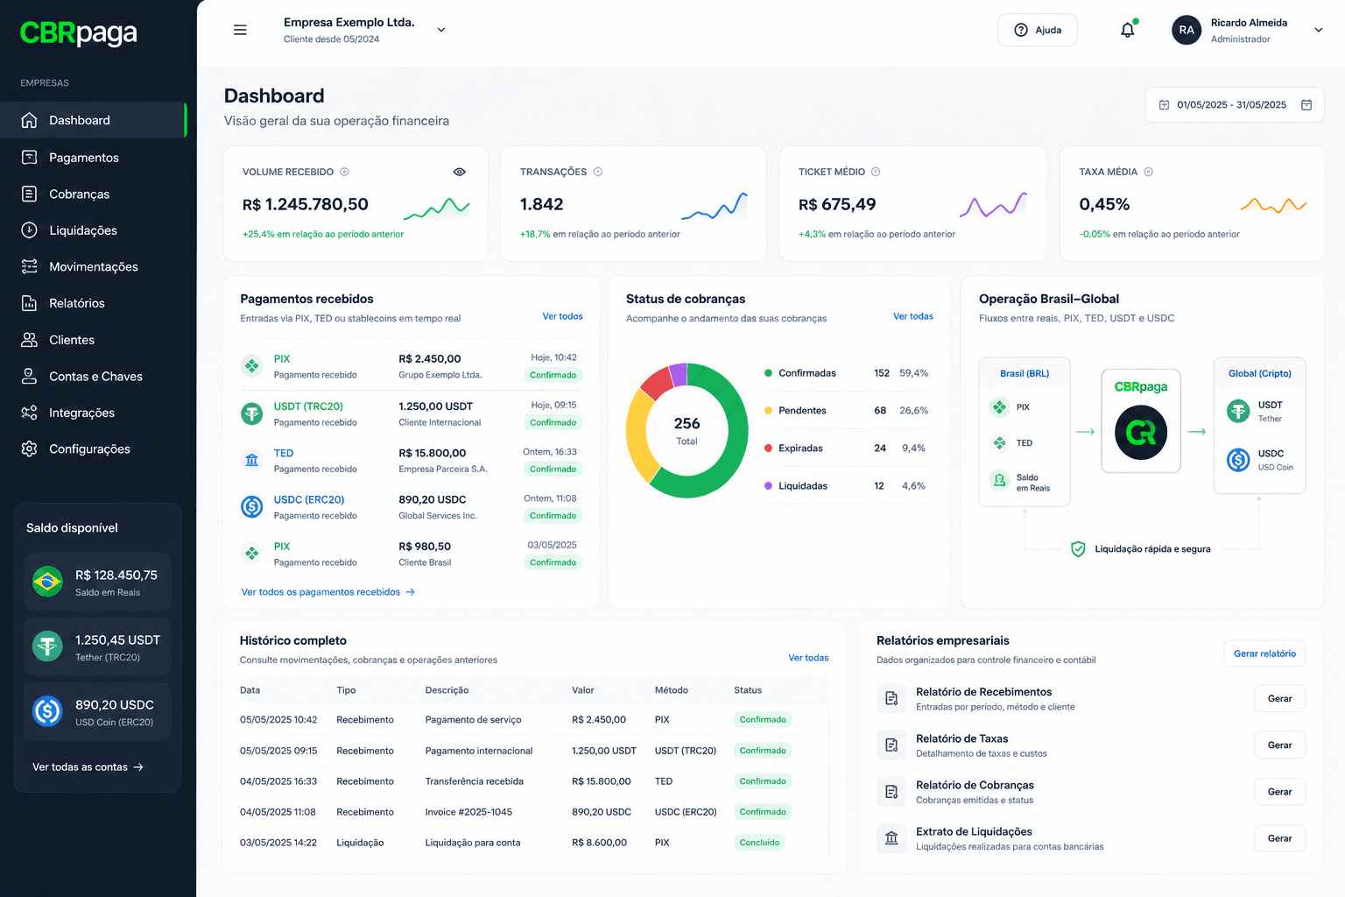Open the 01/05/2025 - 31/05/2025 date range picker
Viewport: 1345px width, 897px height.
click(1235, 105)
